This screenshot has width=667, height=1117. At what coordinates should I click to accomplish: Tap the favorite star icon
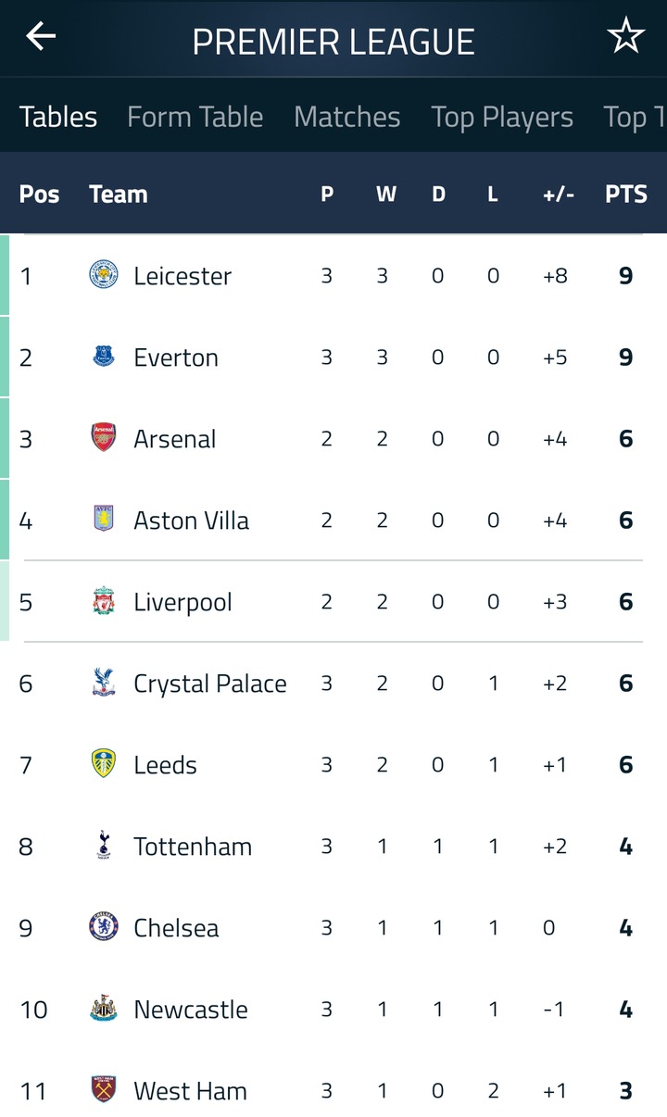(625, 37)
